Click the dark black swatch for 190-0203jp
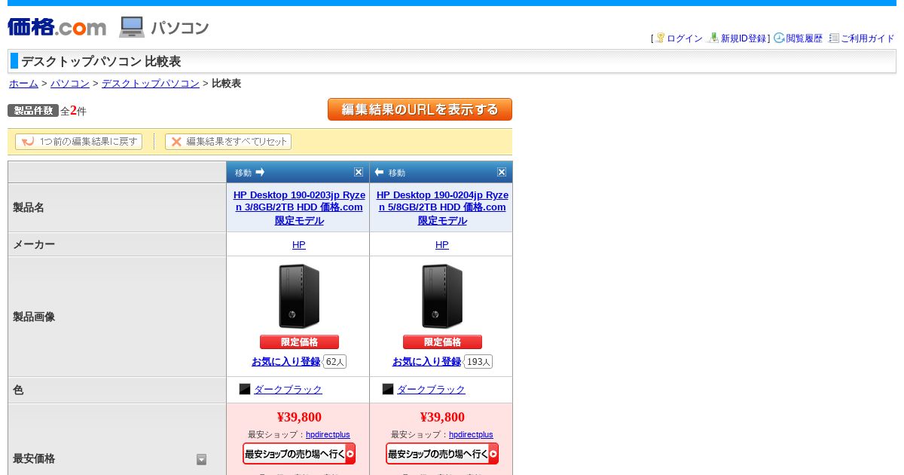The image size is (904, 475). pos(245,389)
